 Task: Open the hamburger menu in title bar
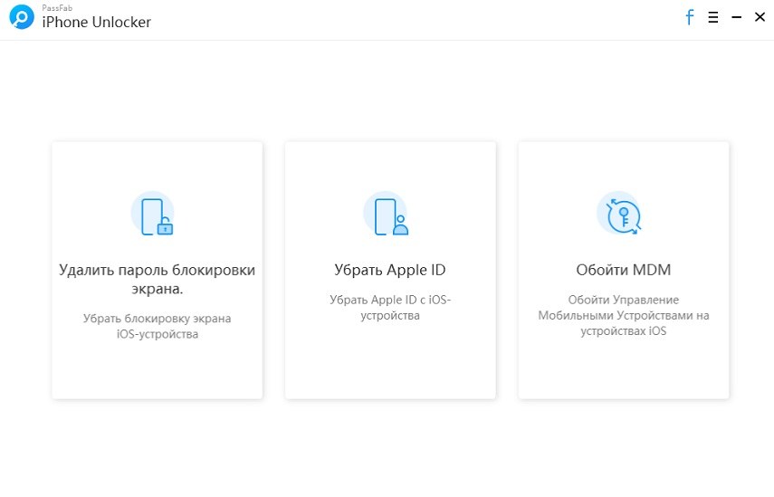[x=713, y=17]
